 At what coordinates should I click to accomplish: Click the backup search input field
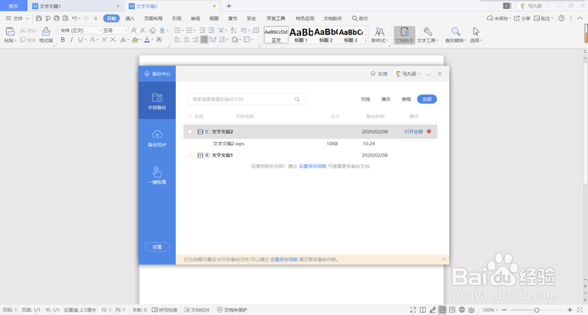[246, 99]
